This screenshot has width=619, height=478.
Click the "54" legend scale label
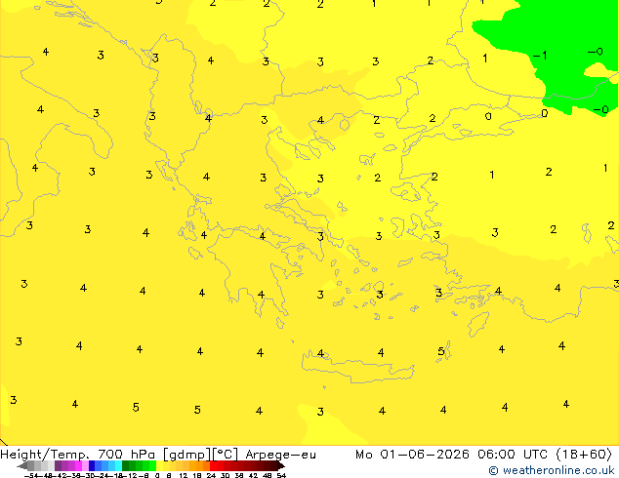[x=281, y=475]
